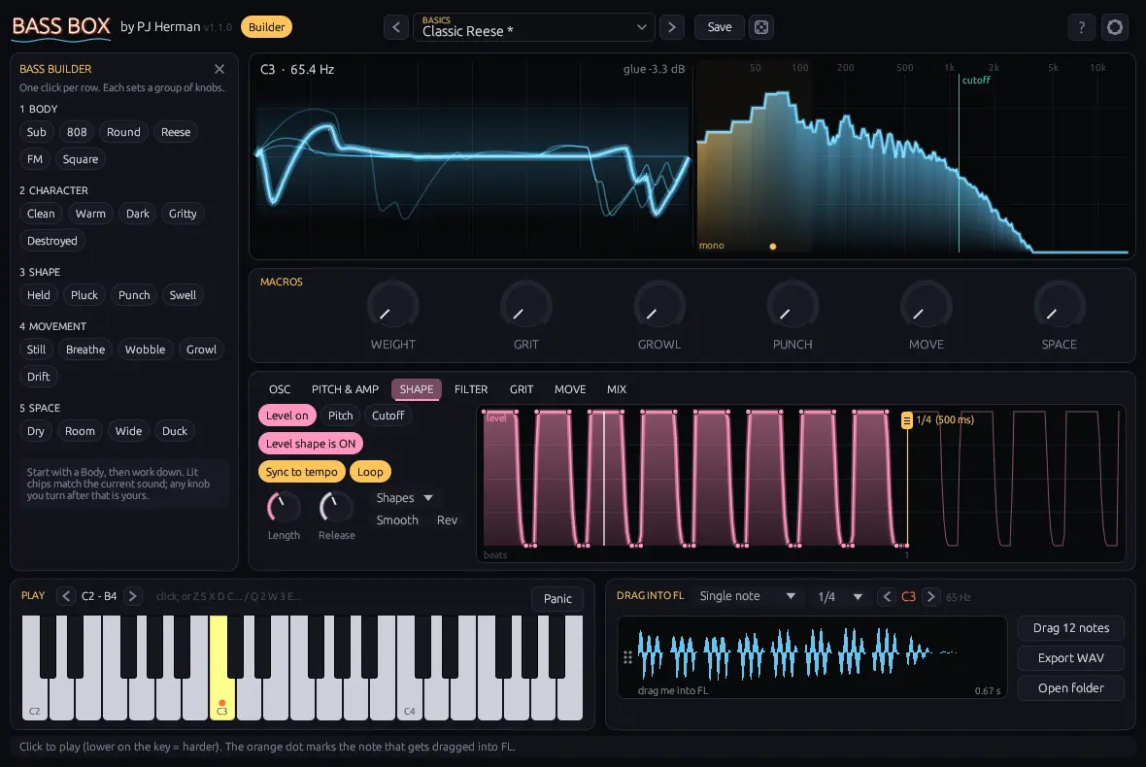The height and width of the screenshot is (767, 1146).
Task: Click the waveform clip drag handle
Action: click(x=627, y=657)
